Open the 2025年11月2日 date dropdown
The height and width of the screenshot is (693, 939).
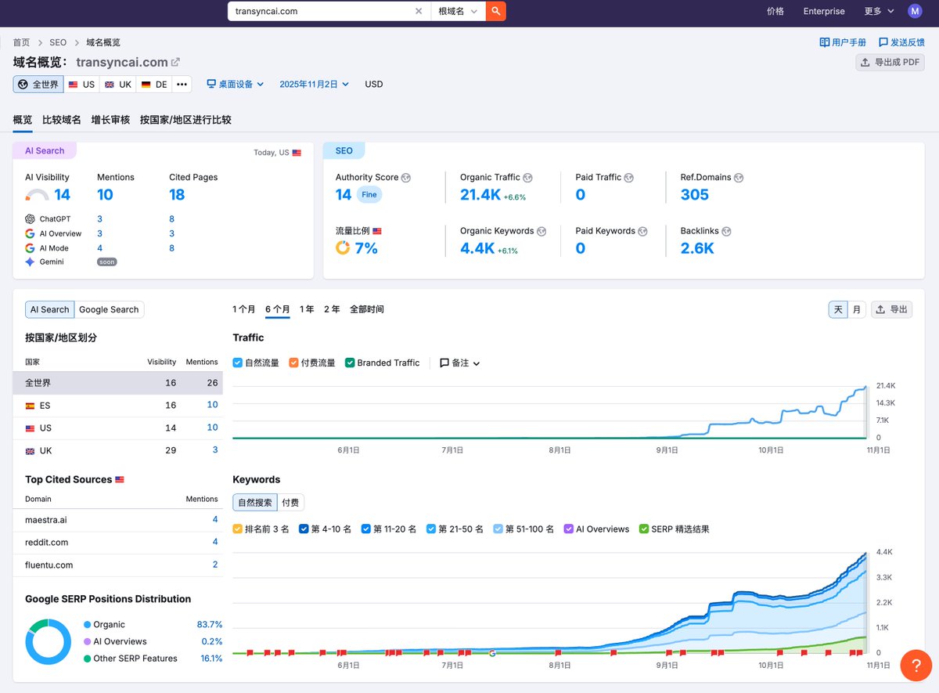click(x=314, y=85)
